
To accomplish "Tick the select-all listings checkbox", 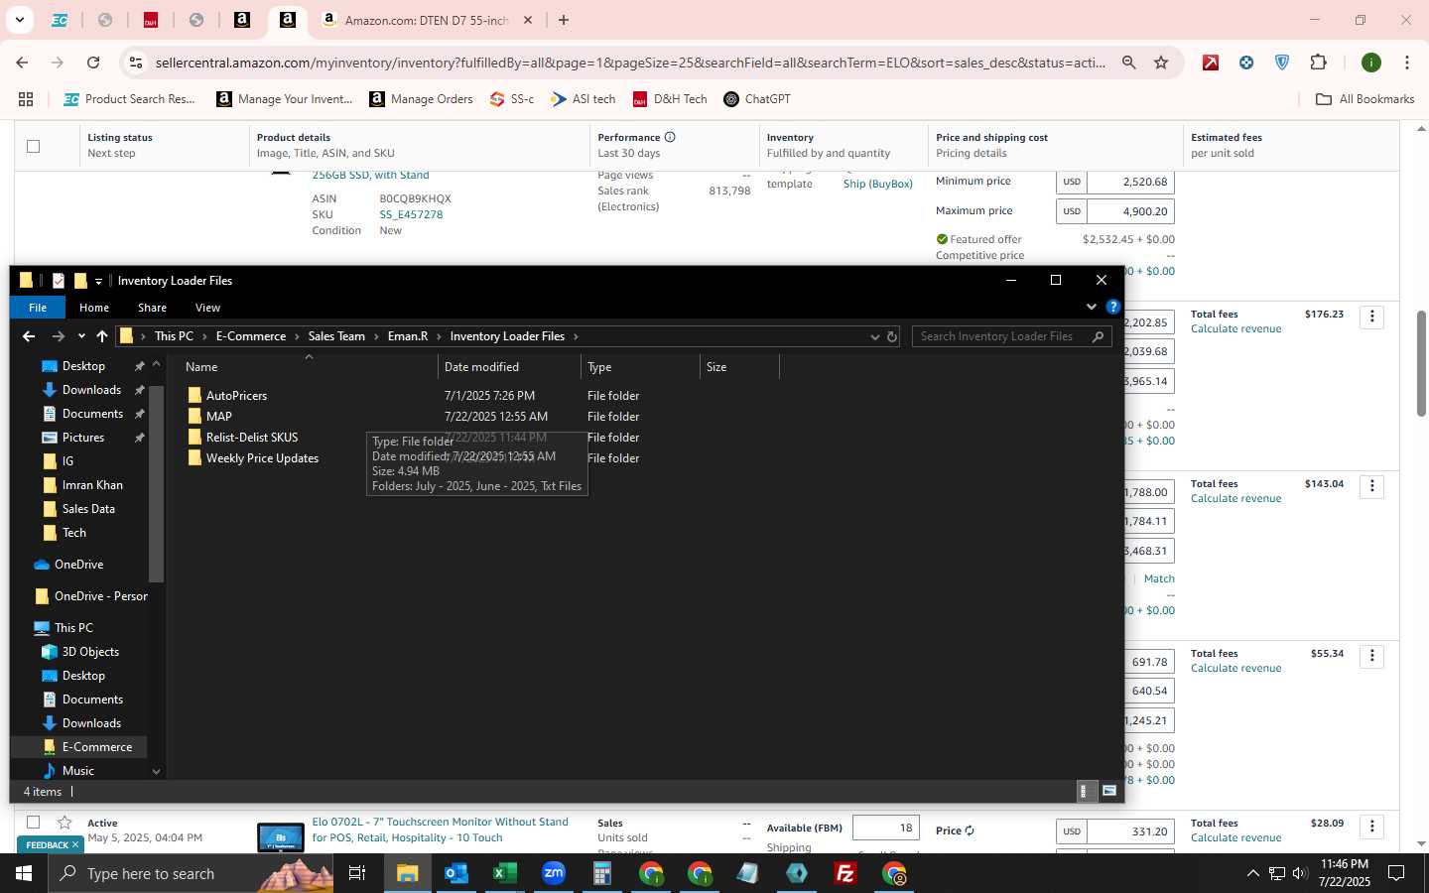I will (33, 146).
